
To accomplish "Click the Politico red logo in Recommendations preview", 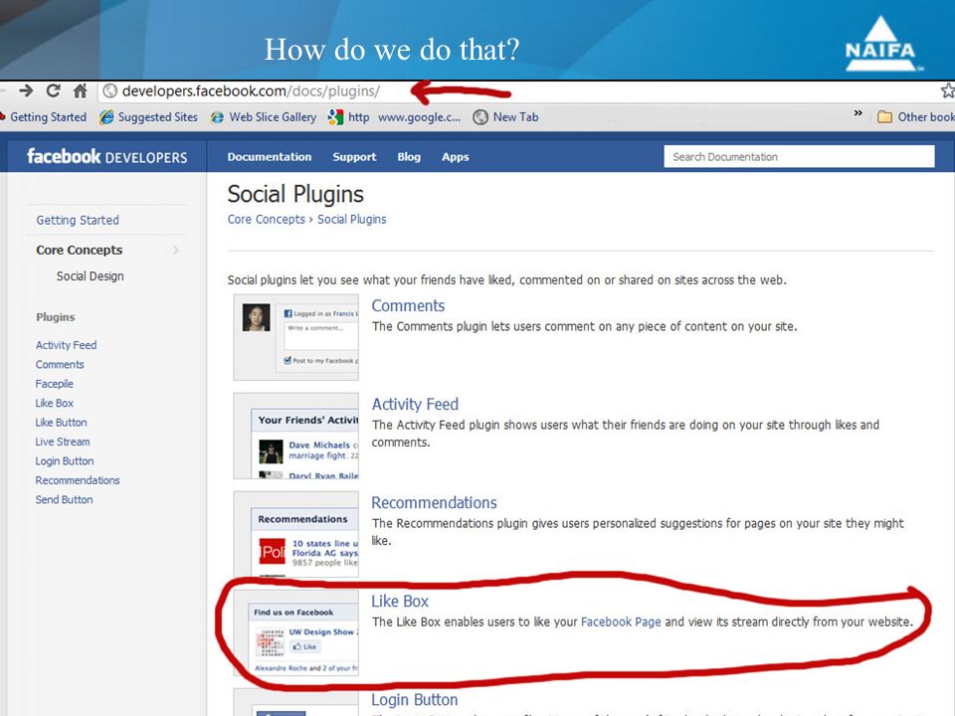I will click(272, 552).
